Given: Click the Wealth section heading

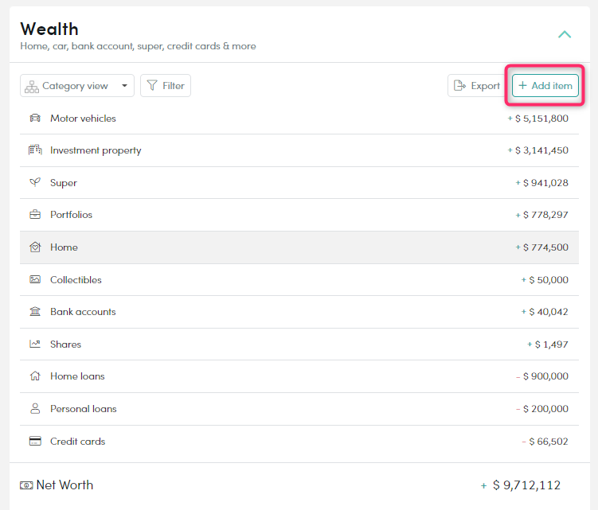Looking at the screenshot, I should click(x=49, y=29).
